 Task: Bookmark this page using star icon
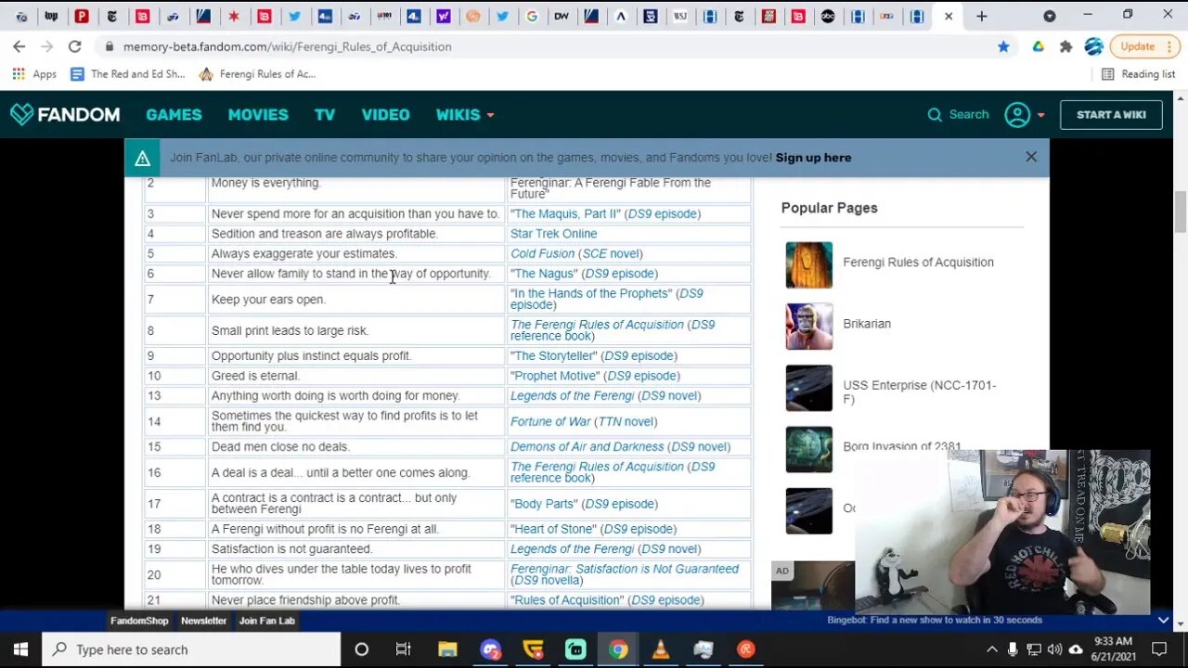click(x=1003, y=46)
